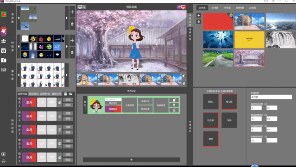The image size is (296, 167).
Task: Open the people group icon in the left sidebar
Action: [4, 41]
